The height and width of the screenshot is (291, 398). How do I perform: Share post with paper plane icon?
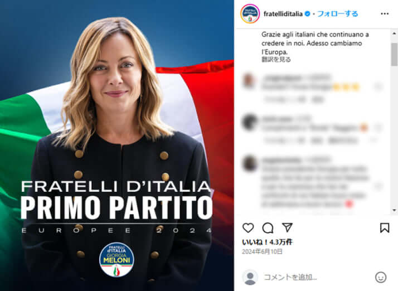pos(287,227)
